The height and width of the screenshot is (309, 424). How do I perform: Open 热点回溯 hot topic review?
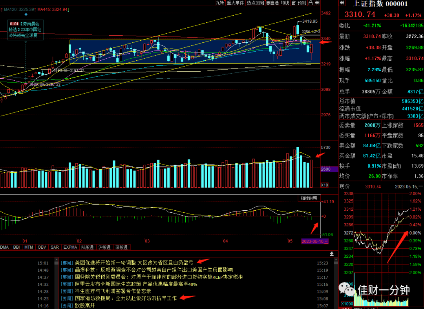(255, 3)
